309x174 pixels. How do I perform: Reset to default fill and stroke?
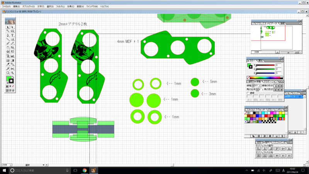tap(7, 83)
